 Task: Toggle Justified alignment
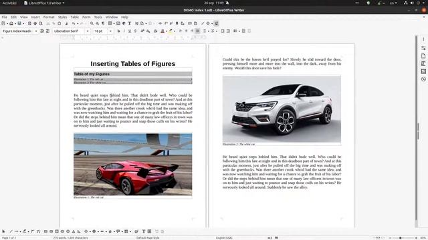(x=198, y=31)
